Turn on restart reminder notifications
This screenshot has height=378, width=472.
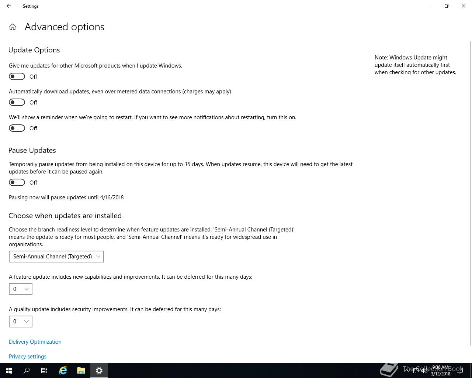click(17, 128)
